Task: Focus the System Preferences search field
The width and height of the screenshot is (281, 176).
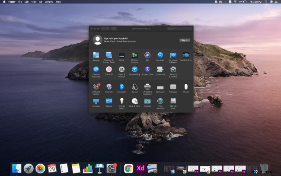Action: click(x=180, y=29)
